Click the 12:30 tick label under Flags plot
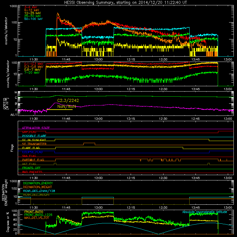This screenshot has height=237, width=237. pos(163,178)
